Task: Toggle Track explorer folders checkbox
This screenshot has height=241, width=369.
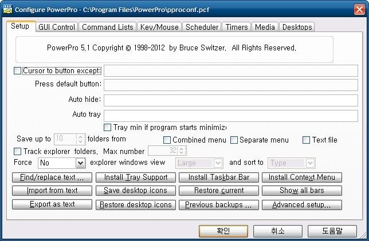Action: pos(17,151)
